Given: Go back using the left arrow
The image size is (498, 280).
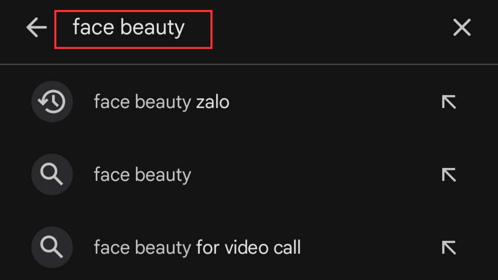Looking at the screenshot, I should point(37,28).
